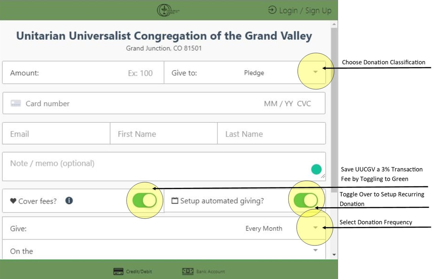Open the Give Every Month frequency dropdown
This screenshot has height=279, width=435.
(x=164, y=228)
